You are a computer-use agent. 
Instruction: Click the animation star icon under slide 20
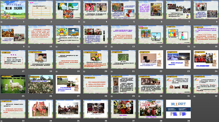[x=84, y=72]
